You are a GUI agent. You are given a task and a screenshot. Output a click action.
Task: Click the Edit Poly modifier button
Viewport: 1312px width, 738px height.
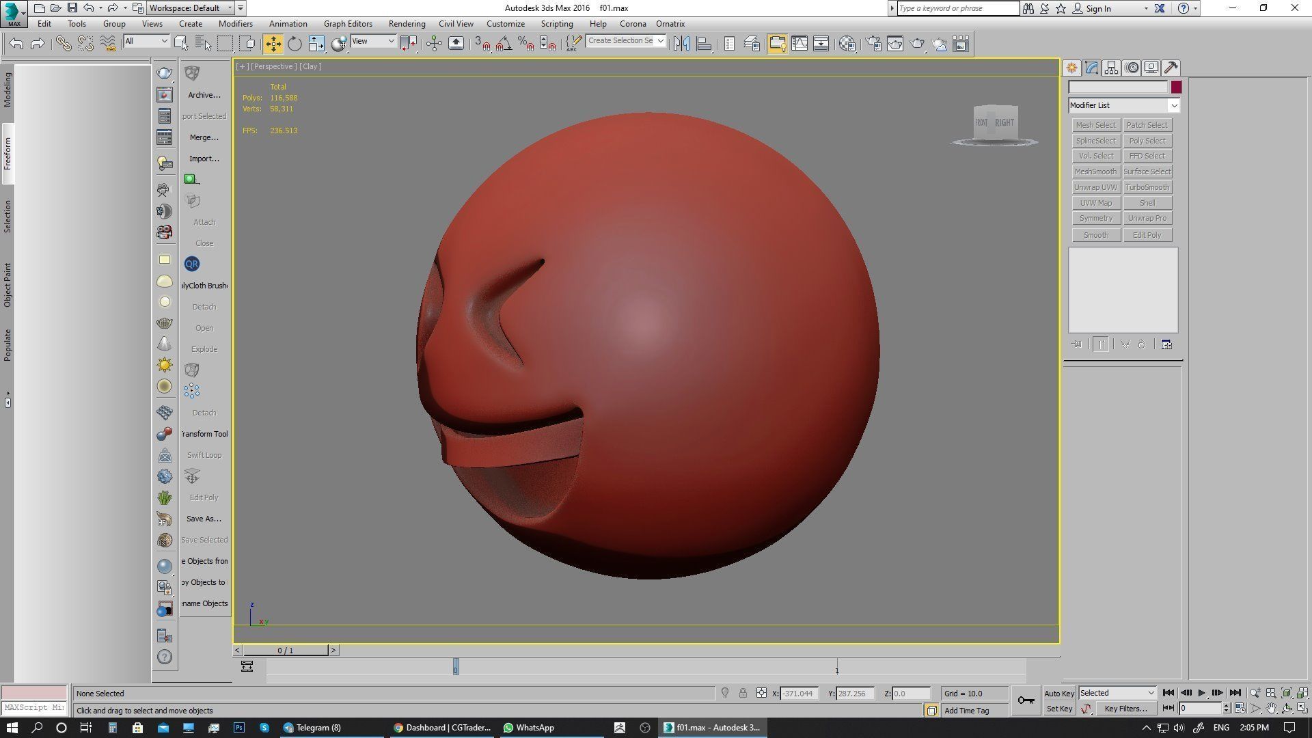click(1147, 235)
